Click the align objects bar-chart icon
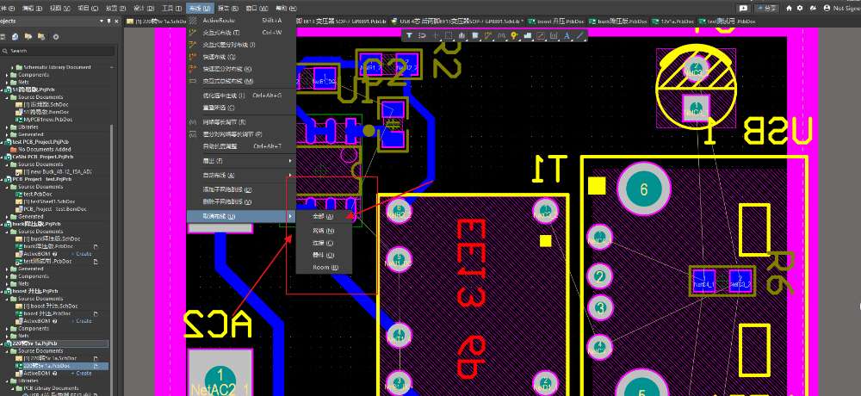 click(461, 35)
